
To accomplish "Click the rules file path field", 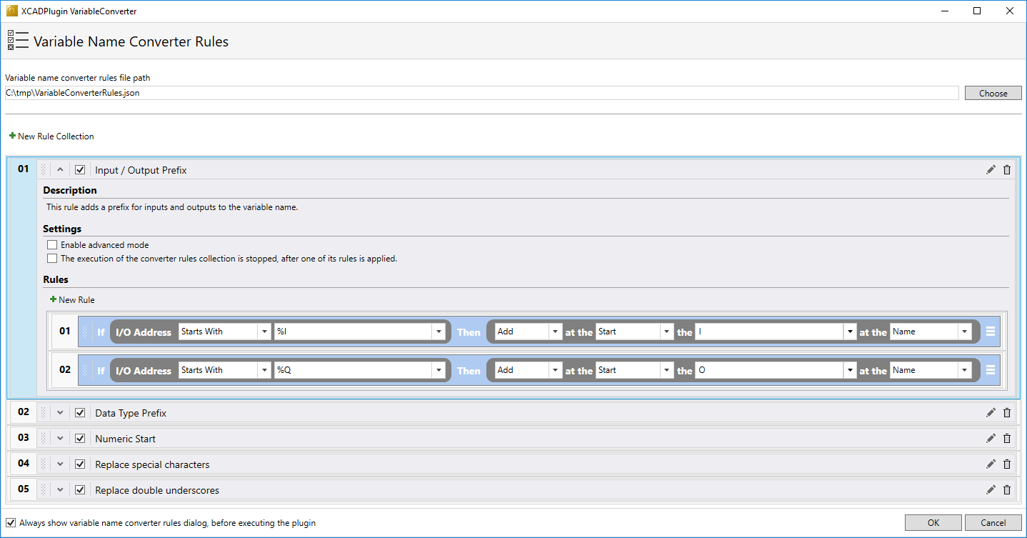I will click(x=482, y=93).
